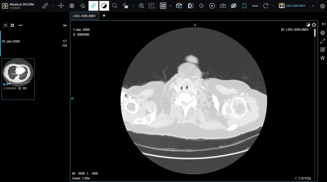Add a new tab with the plus button

point(104,16)
